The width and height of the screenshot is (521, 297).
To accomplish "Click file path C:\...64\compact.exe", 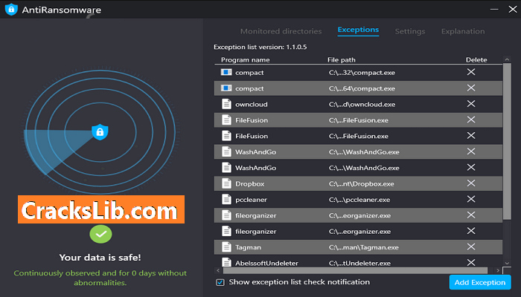I will click(x=362, y=88).
